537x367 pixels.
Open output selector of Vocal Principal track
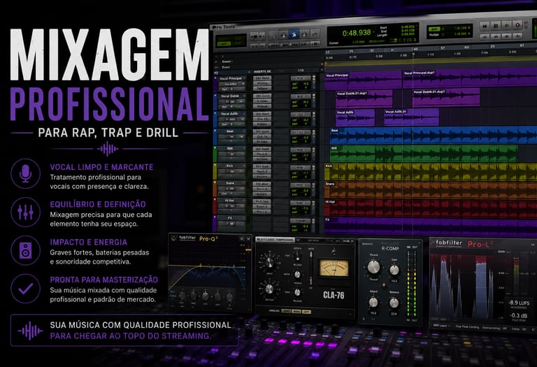[301, 78]
